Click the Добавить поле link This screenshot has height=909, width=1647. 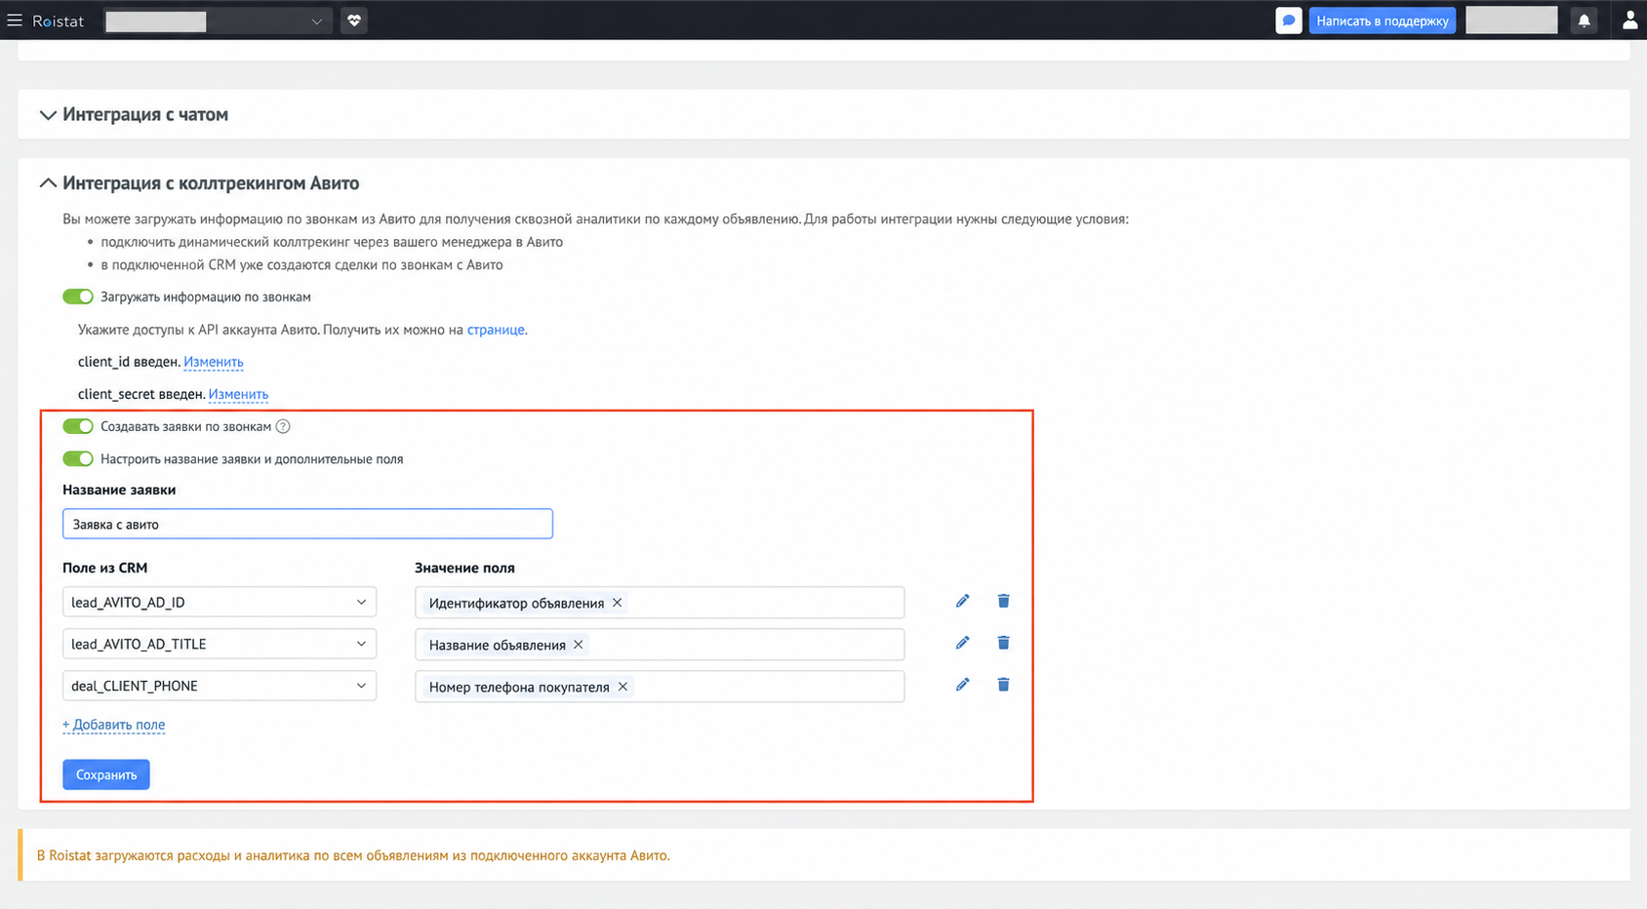tap(113, 725)
